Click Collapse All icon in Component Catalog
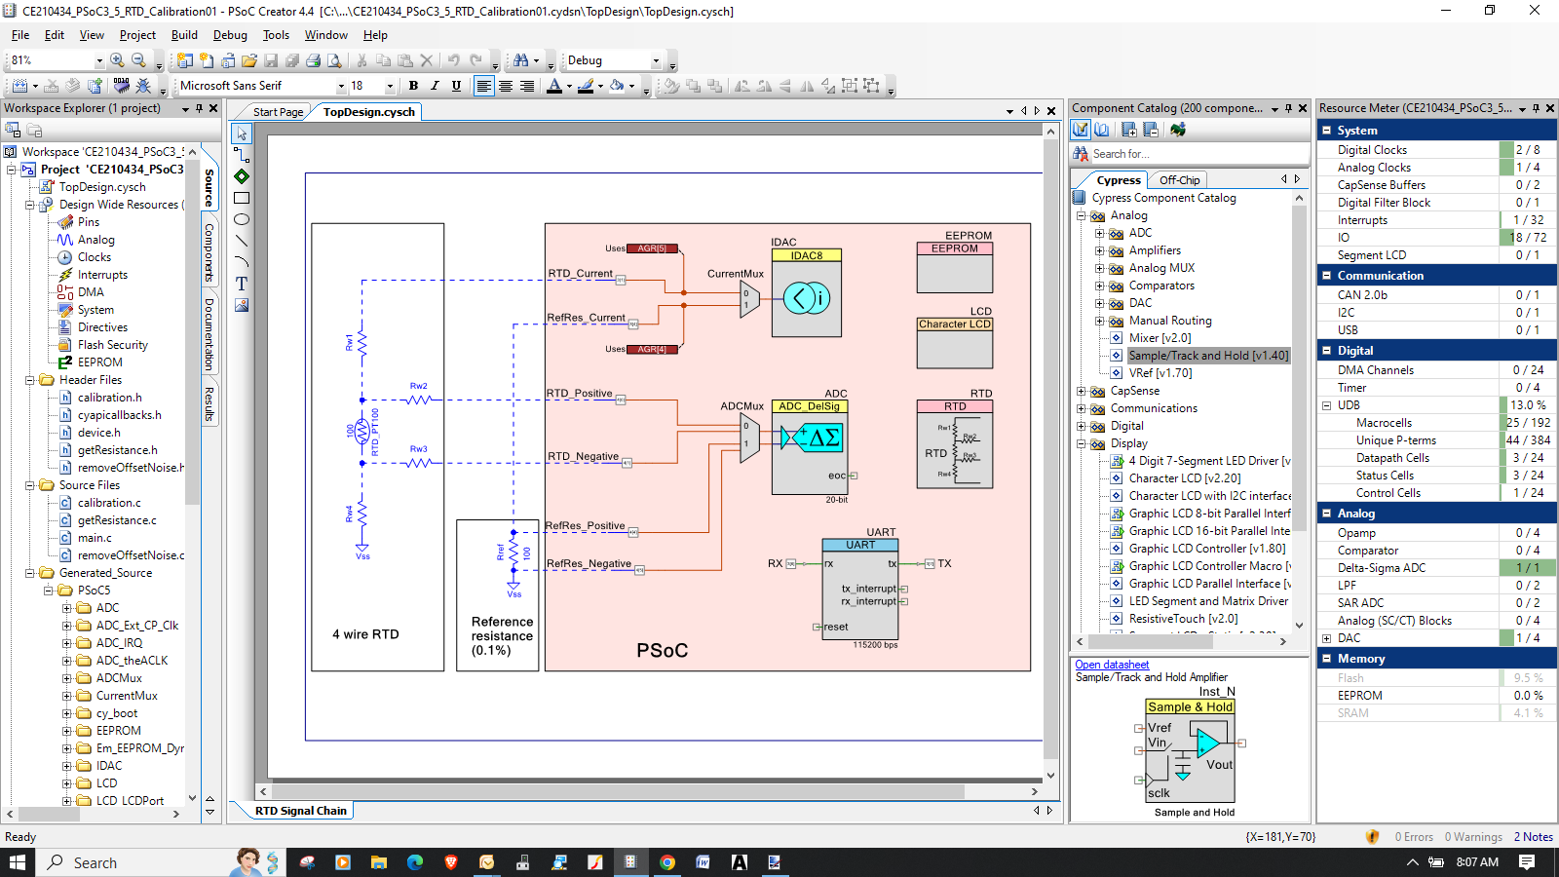 [x=1151, y=130]
